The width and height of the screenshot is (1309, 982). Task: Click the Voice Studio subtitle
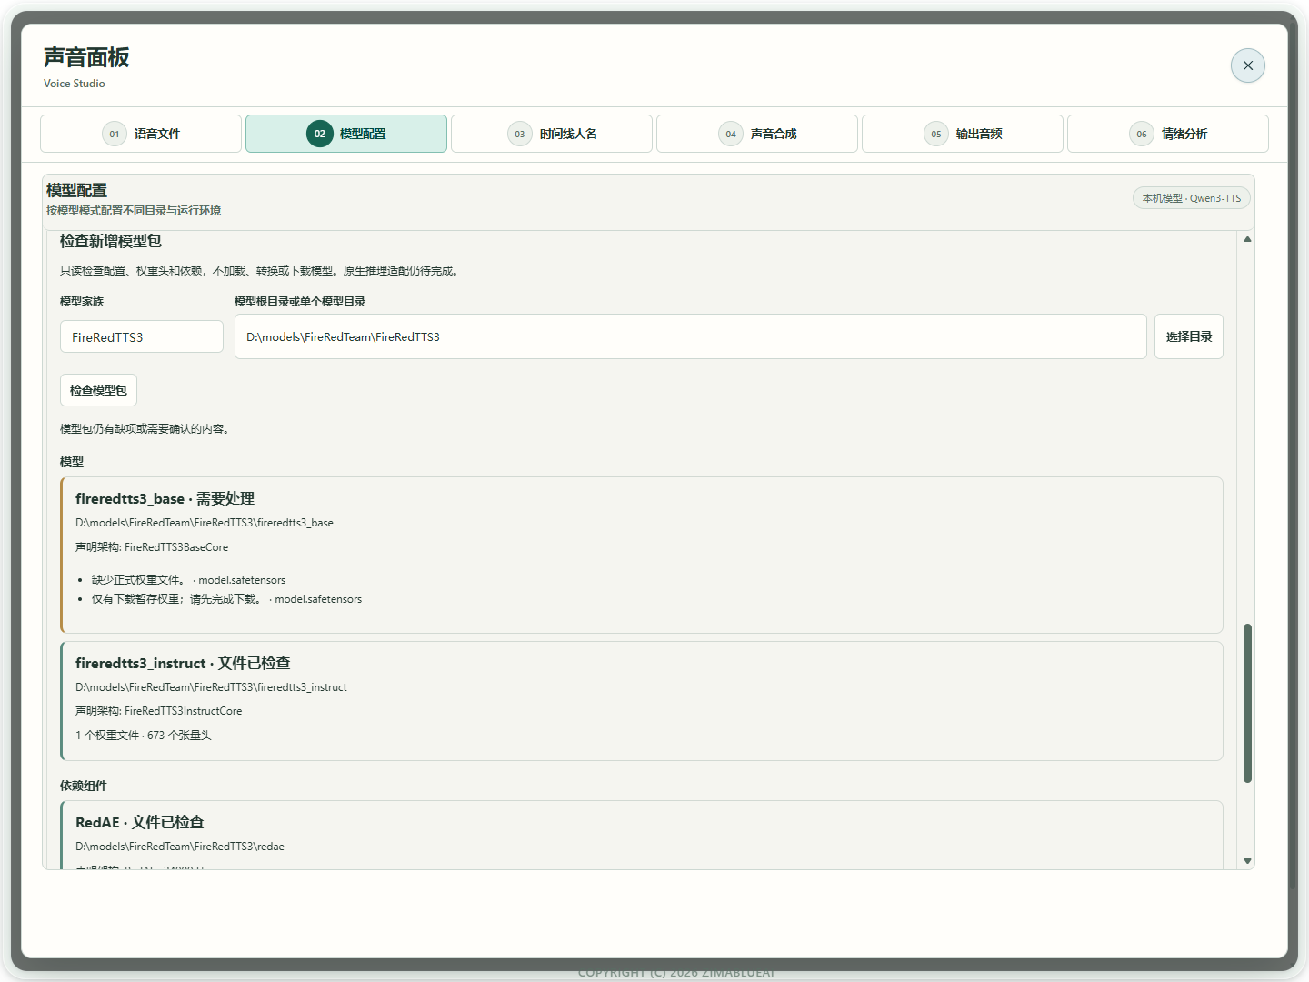tap(75, 84)
